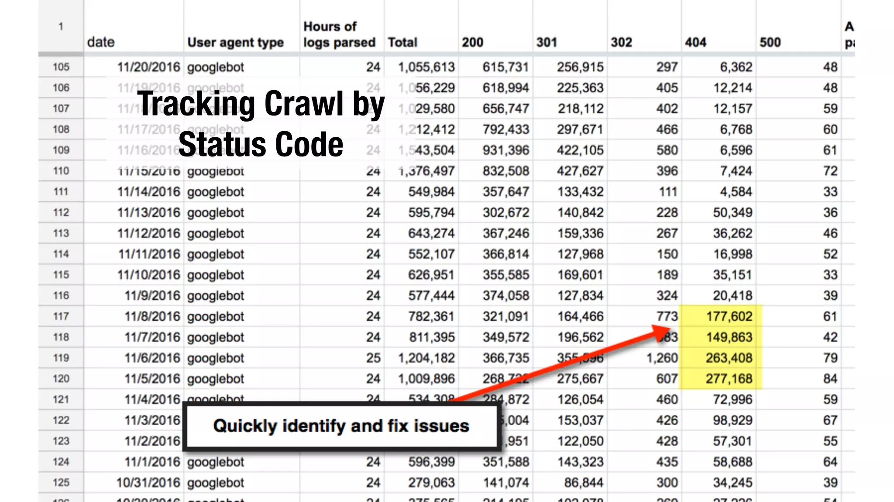
Task: Click total cell 549,984
Action: pos(421,192)
